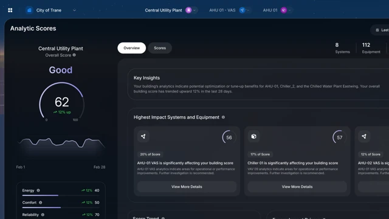Click the Feb 28 date label
The width and height of the screenshot is (389, 219).
[99, 167]
